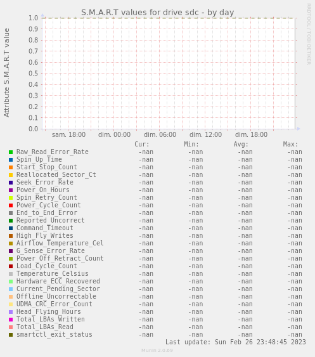The height and width of the screenshot is (357, 315).
Task: Click the UDMA_CRC_Error_Count legend label
Action: pyautogui.click(x=55, y=304)
